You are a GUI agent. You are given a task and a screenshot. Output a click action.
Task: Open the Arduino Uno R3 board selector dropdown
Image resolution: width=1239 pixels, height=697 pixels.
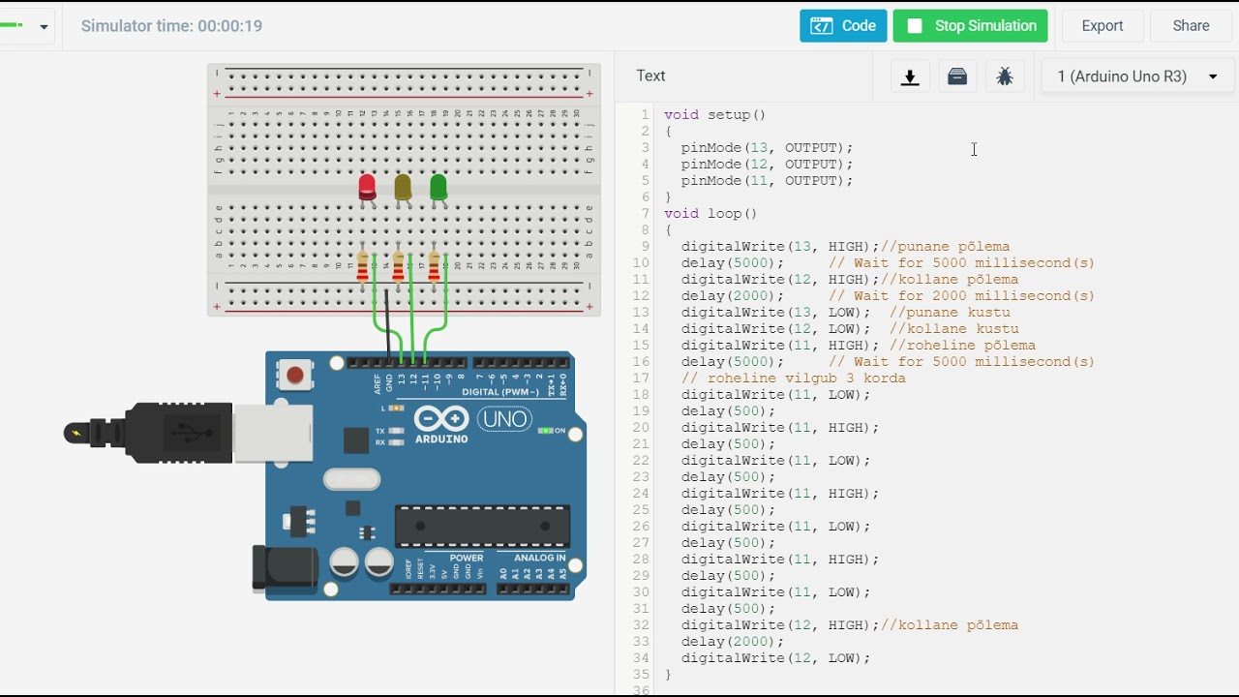pos(1137,76)
